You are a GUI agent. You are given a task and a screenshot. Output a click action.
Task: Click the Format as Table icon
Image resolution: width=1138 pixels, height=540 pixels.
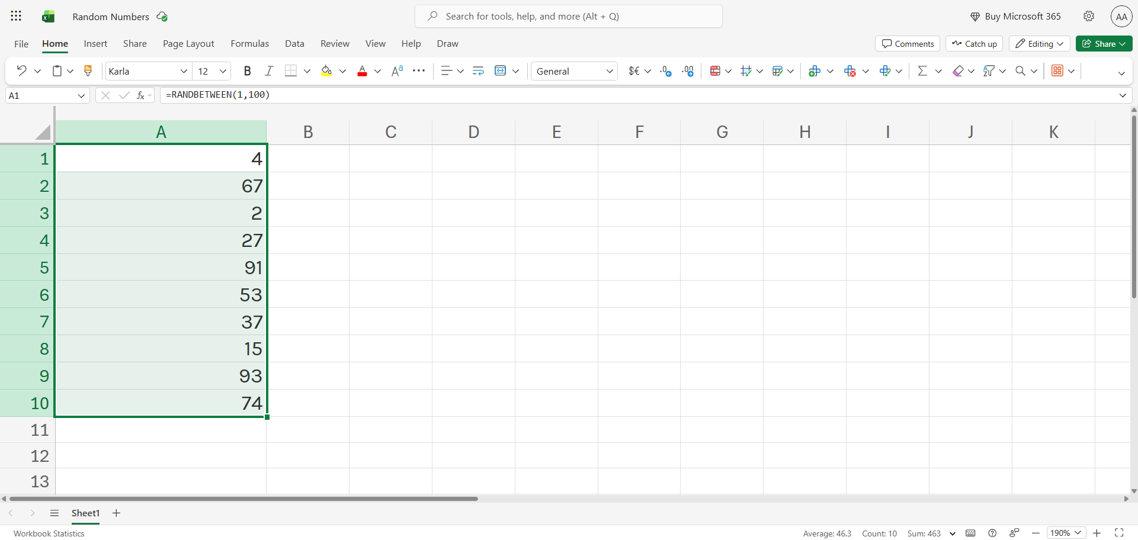pyautogui.click(x=778, y=71)
